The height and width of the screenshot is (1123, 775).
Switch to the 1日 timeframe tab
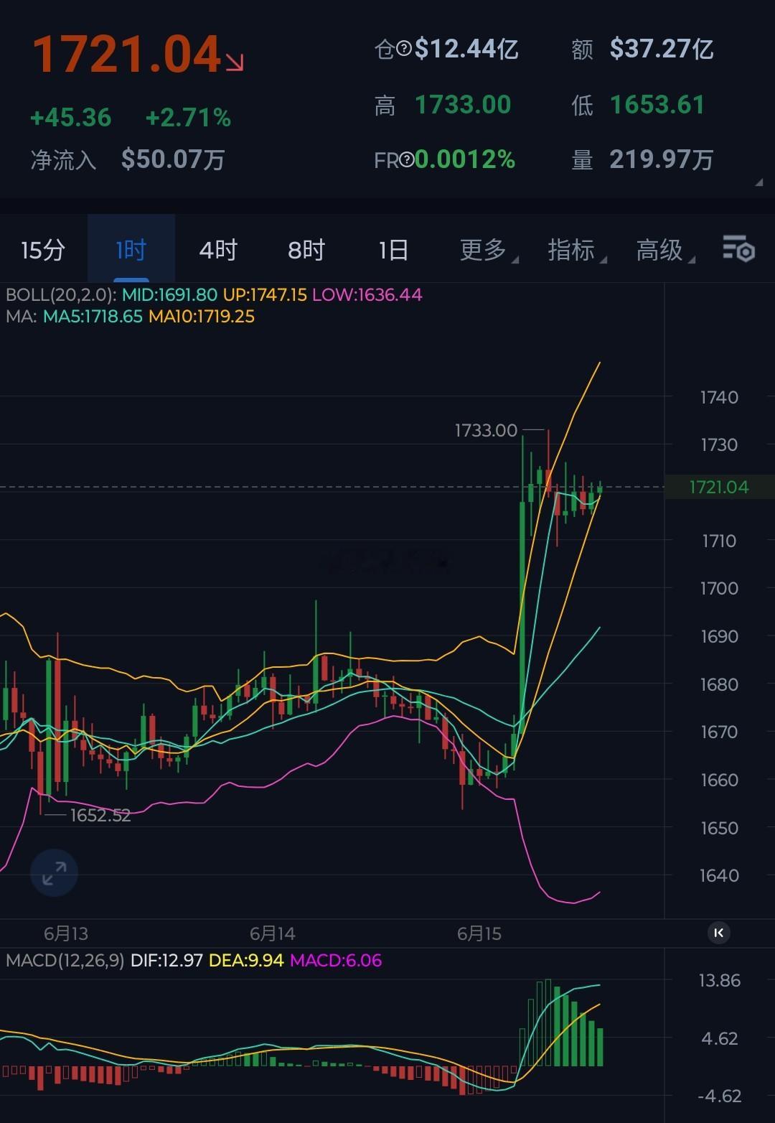pos(393,250)
